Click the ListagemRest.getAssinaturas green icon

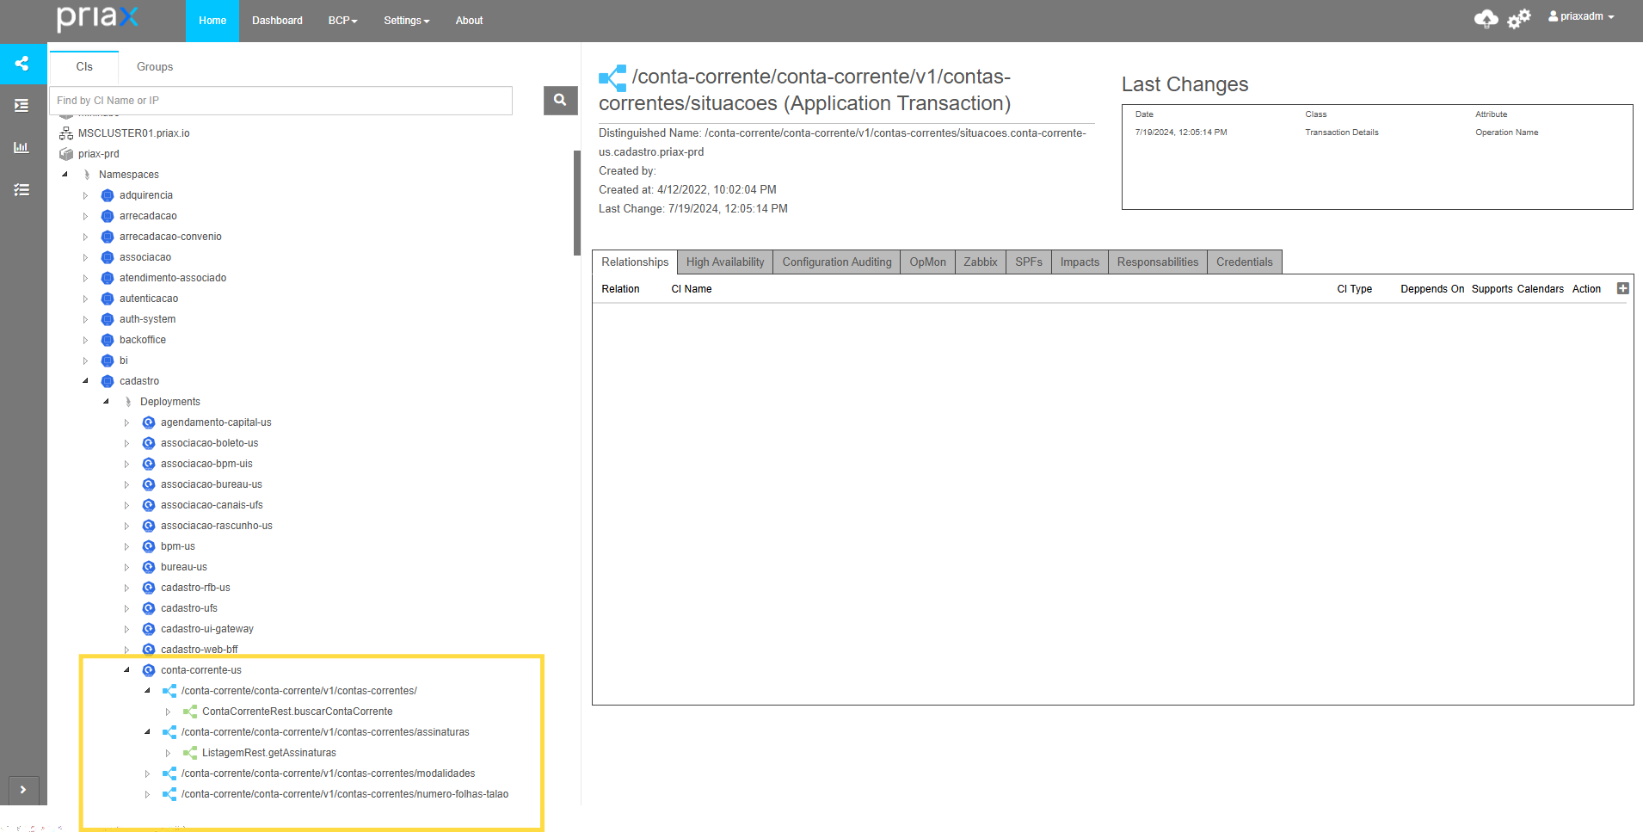tap(190, 753)
